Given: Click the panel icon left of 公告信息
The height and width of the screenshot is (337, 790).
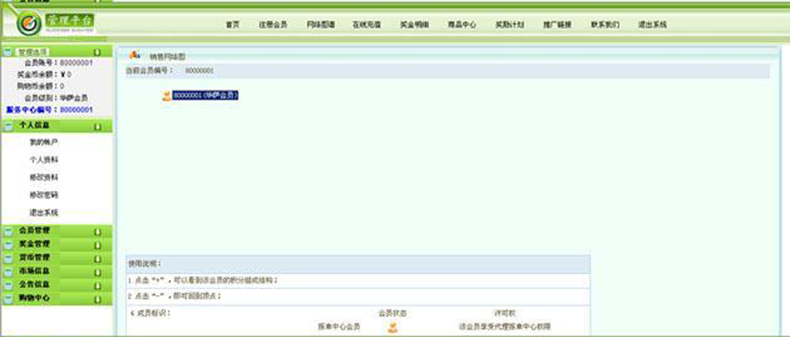Looking at the screenshot, I should [8, 285].
